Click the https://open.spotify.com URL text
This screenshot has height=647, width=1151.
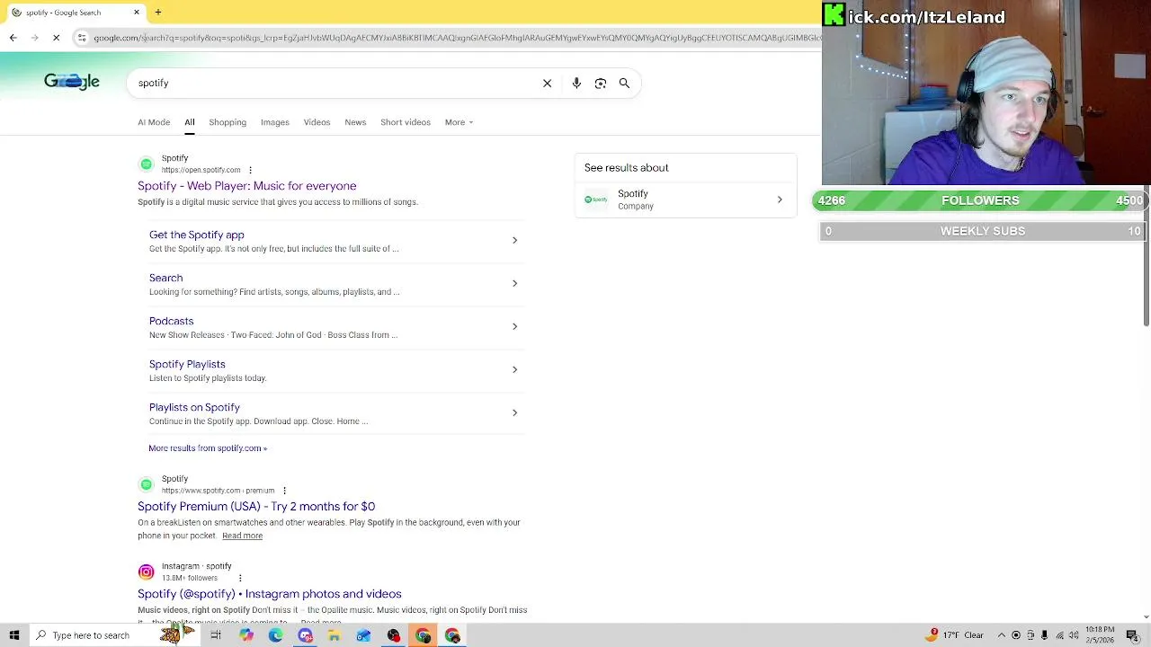(201, 170)
